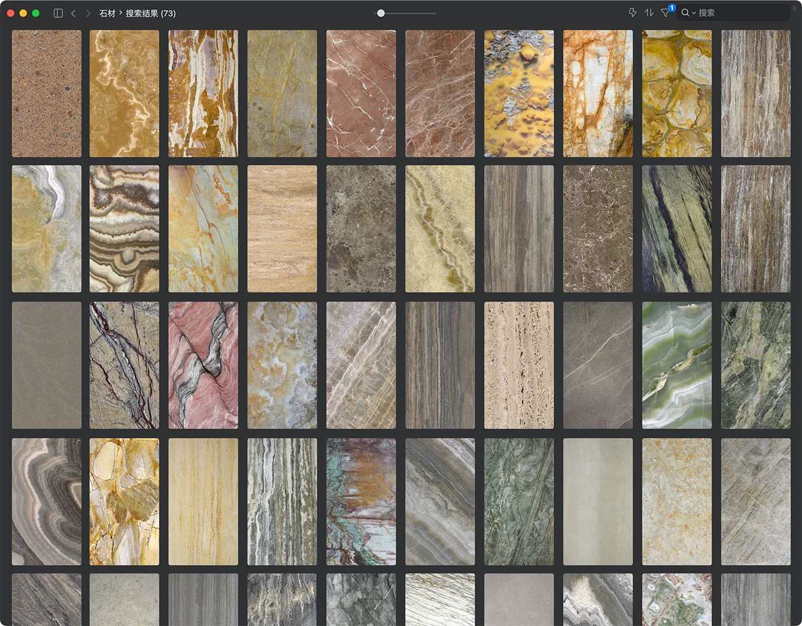Screen dimensions: 802x626
Task: Select the bright green banded onyx
Action: click(677, 365)
